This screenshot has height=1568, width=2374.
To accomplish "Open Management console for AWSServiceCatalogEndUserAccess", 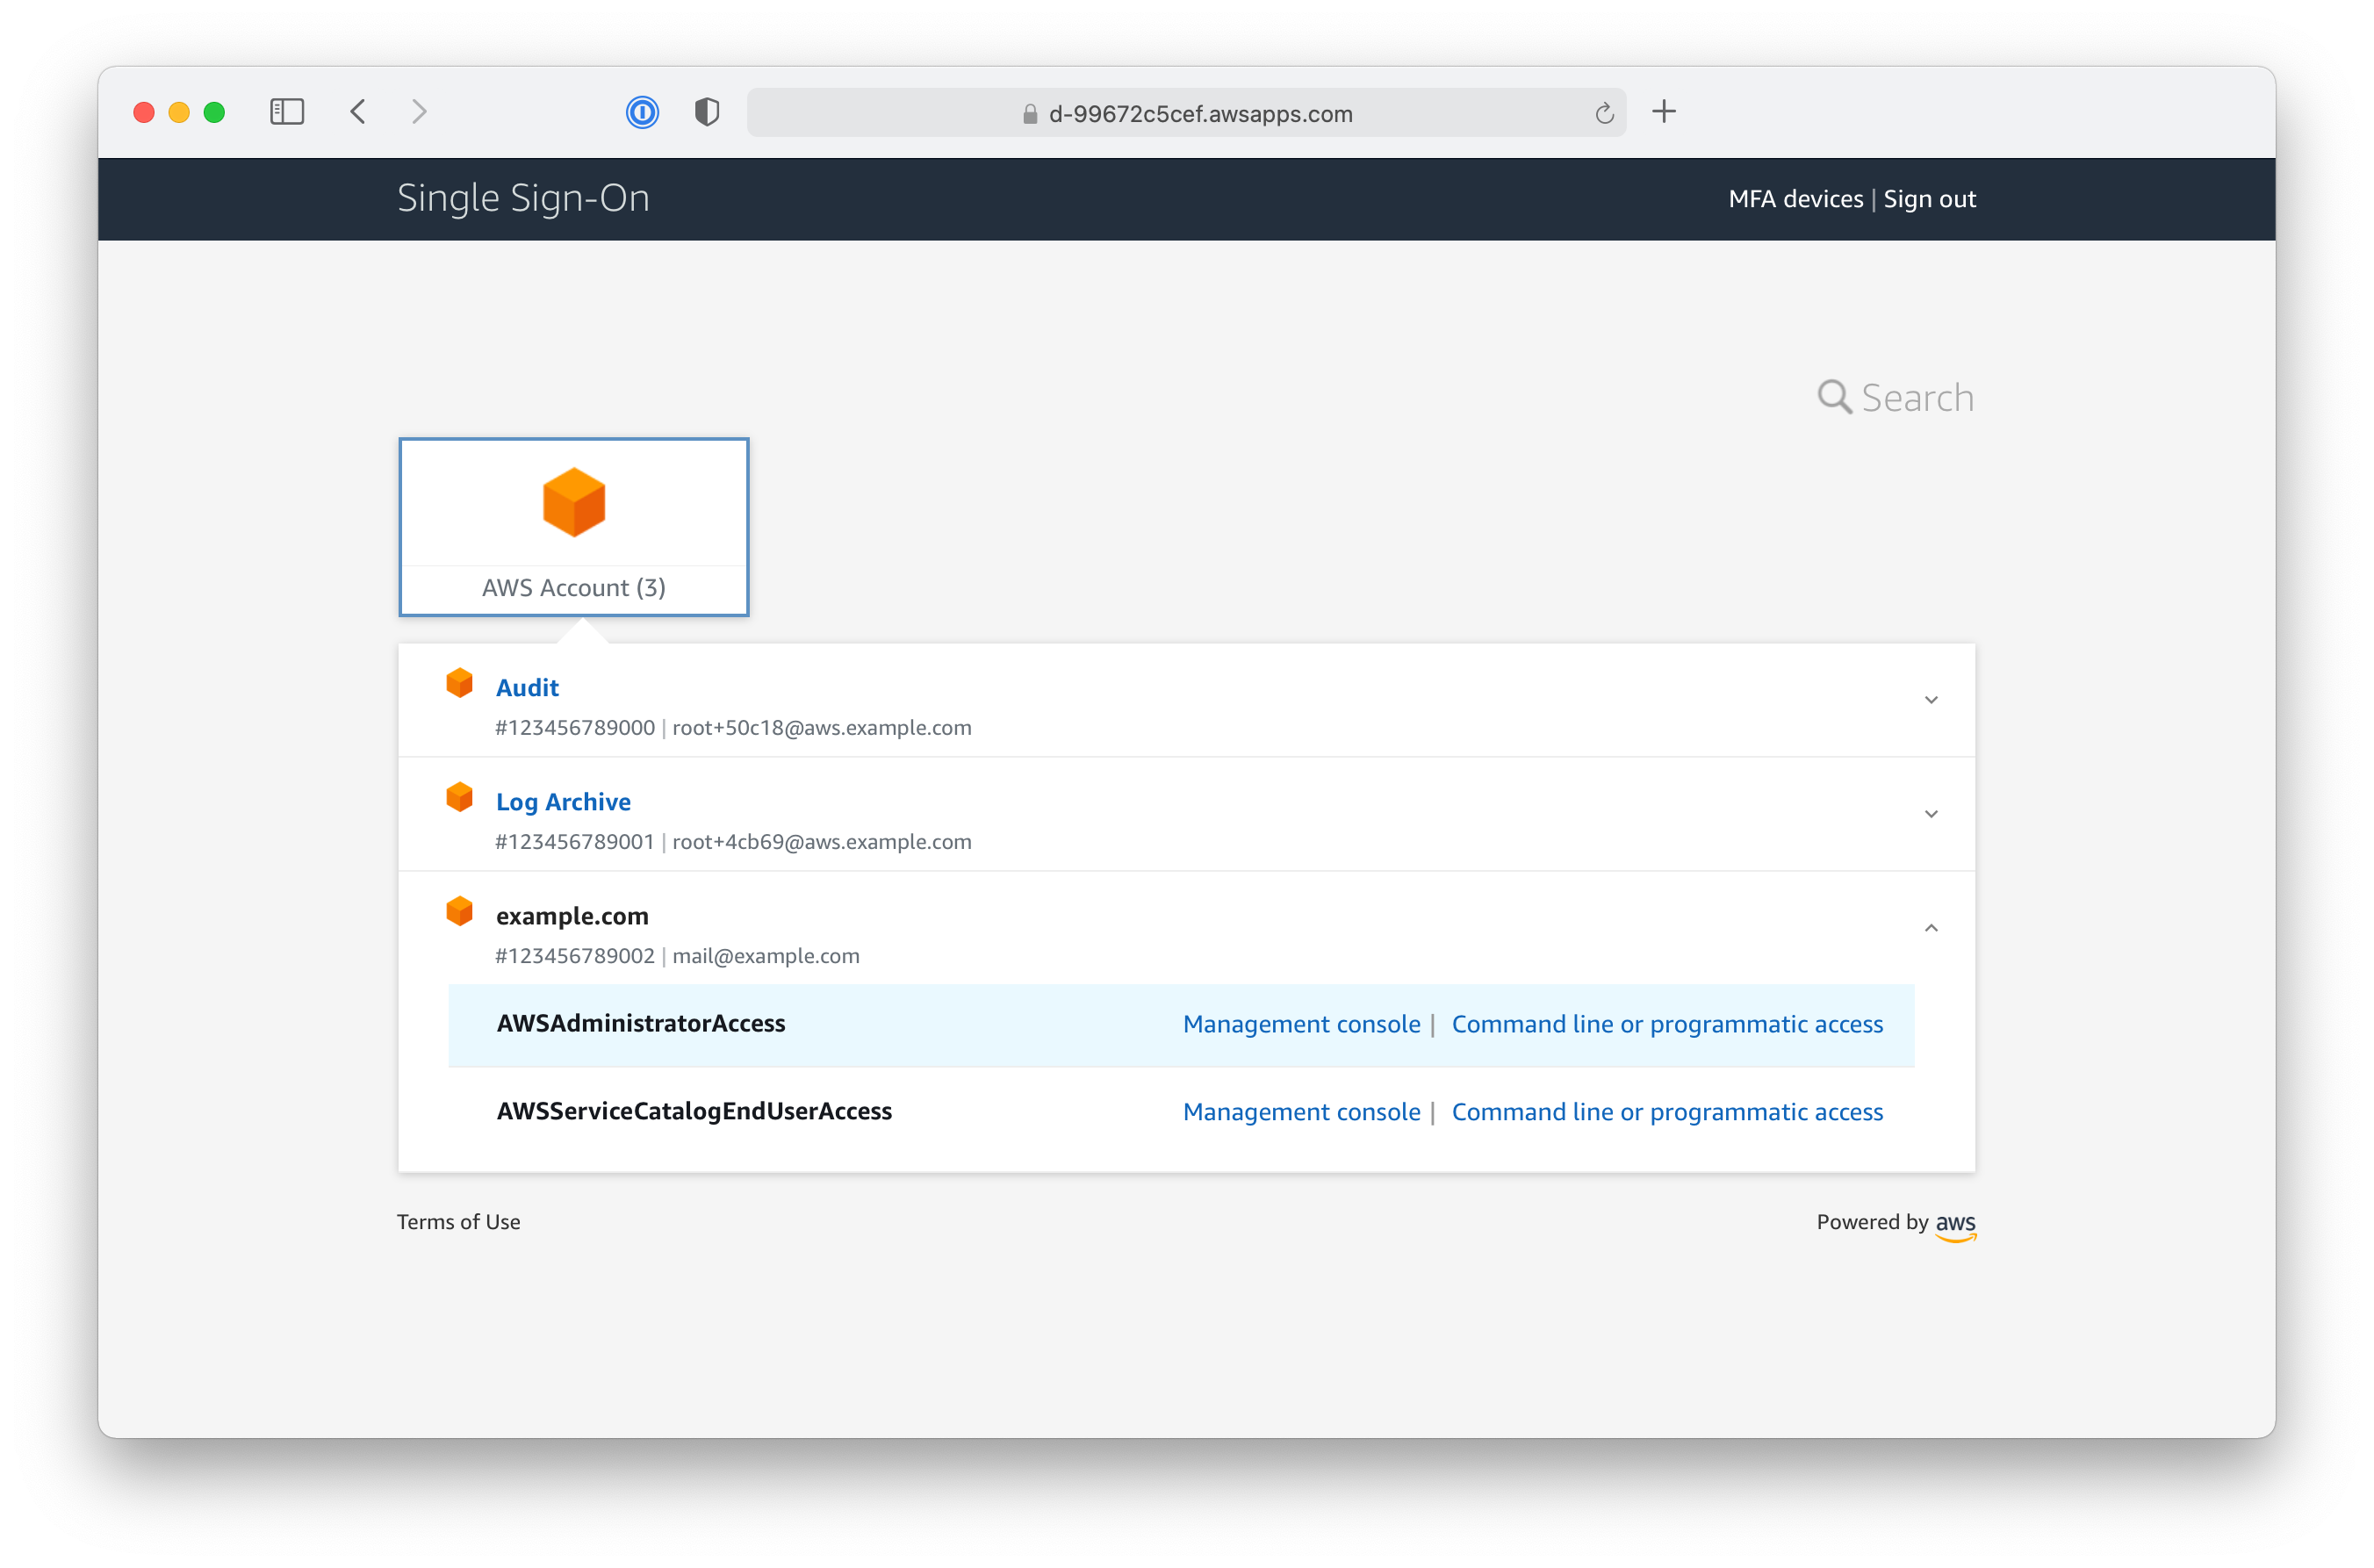I will click(1301, 1112).
